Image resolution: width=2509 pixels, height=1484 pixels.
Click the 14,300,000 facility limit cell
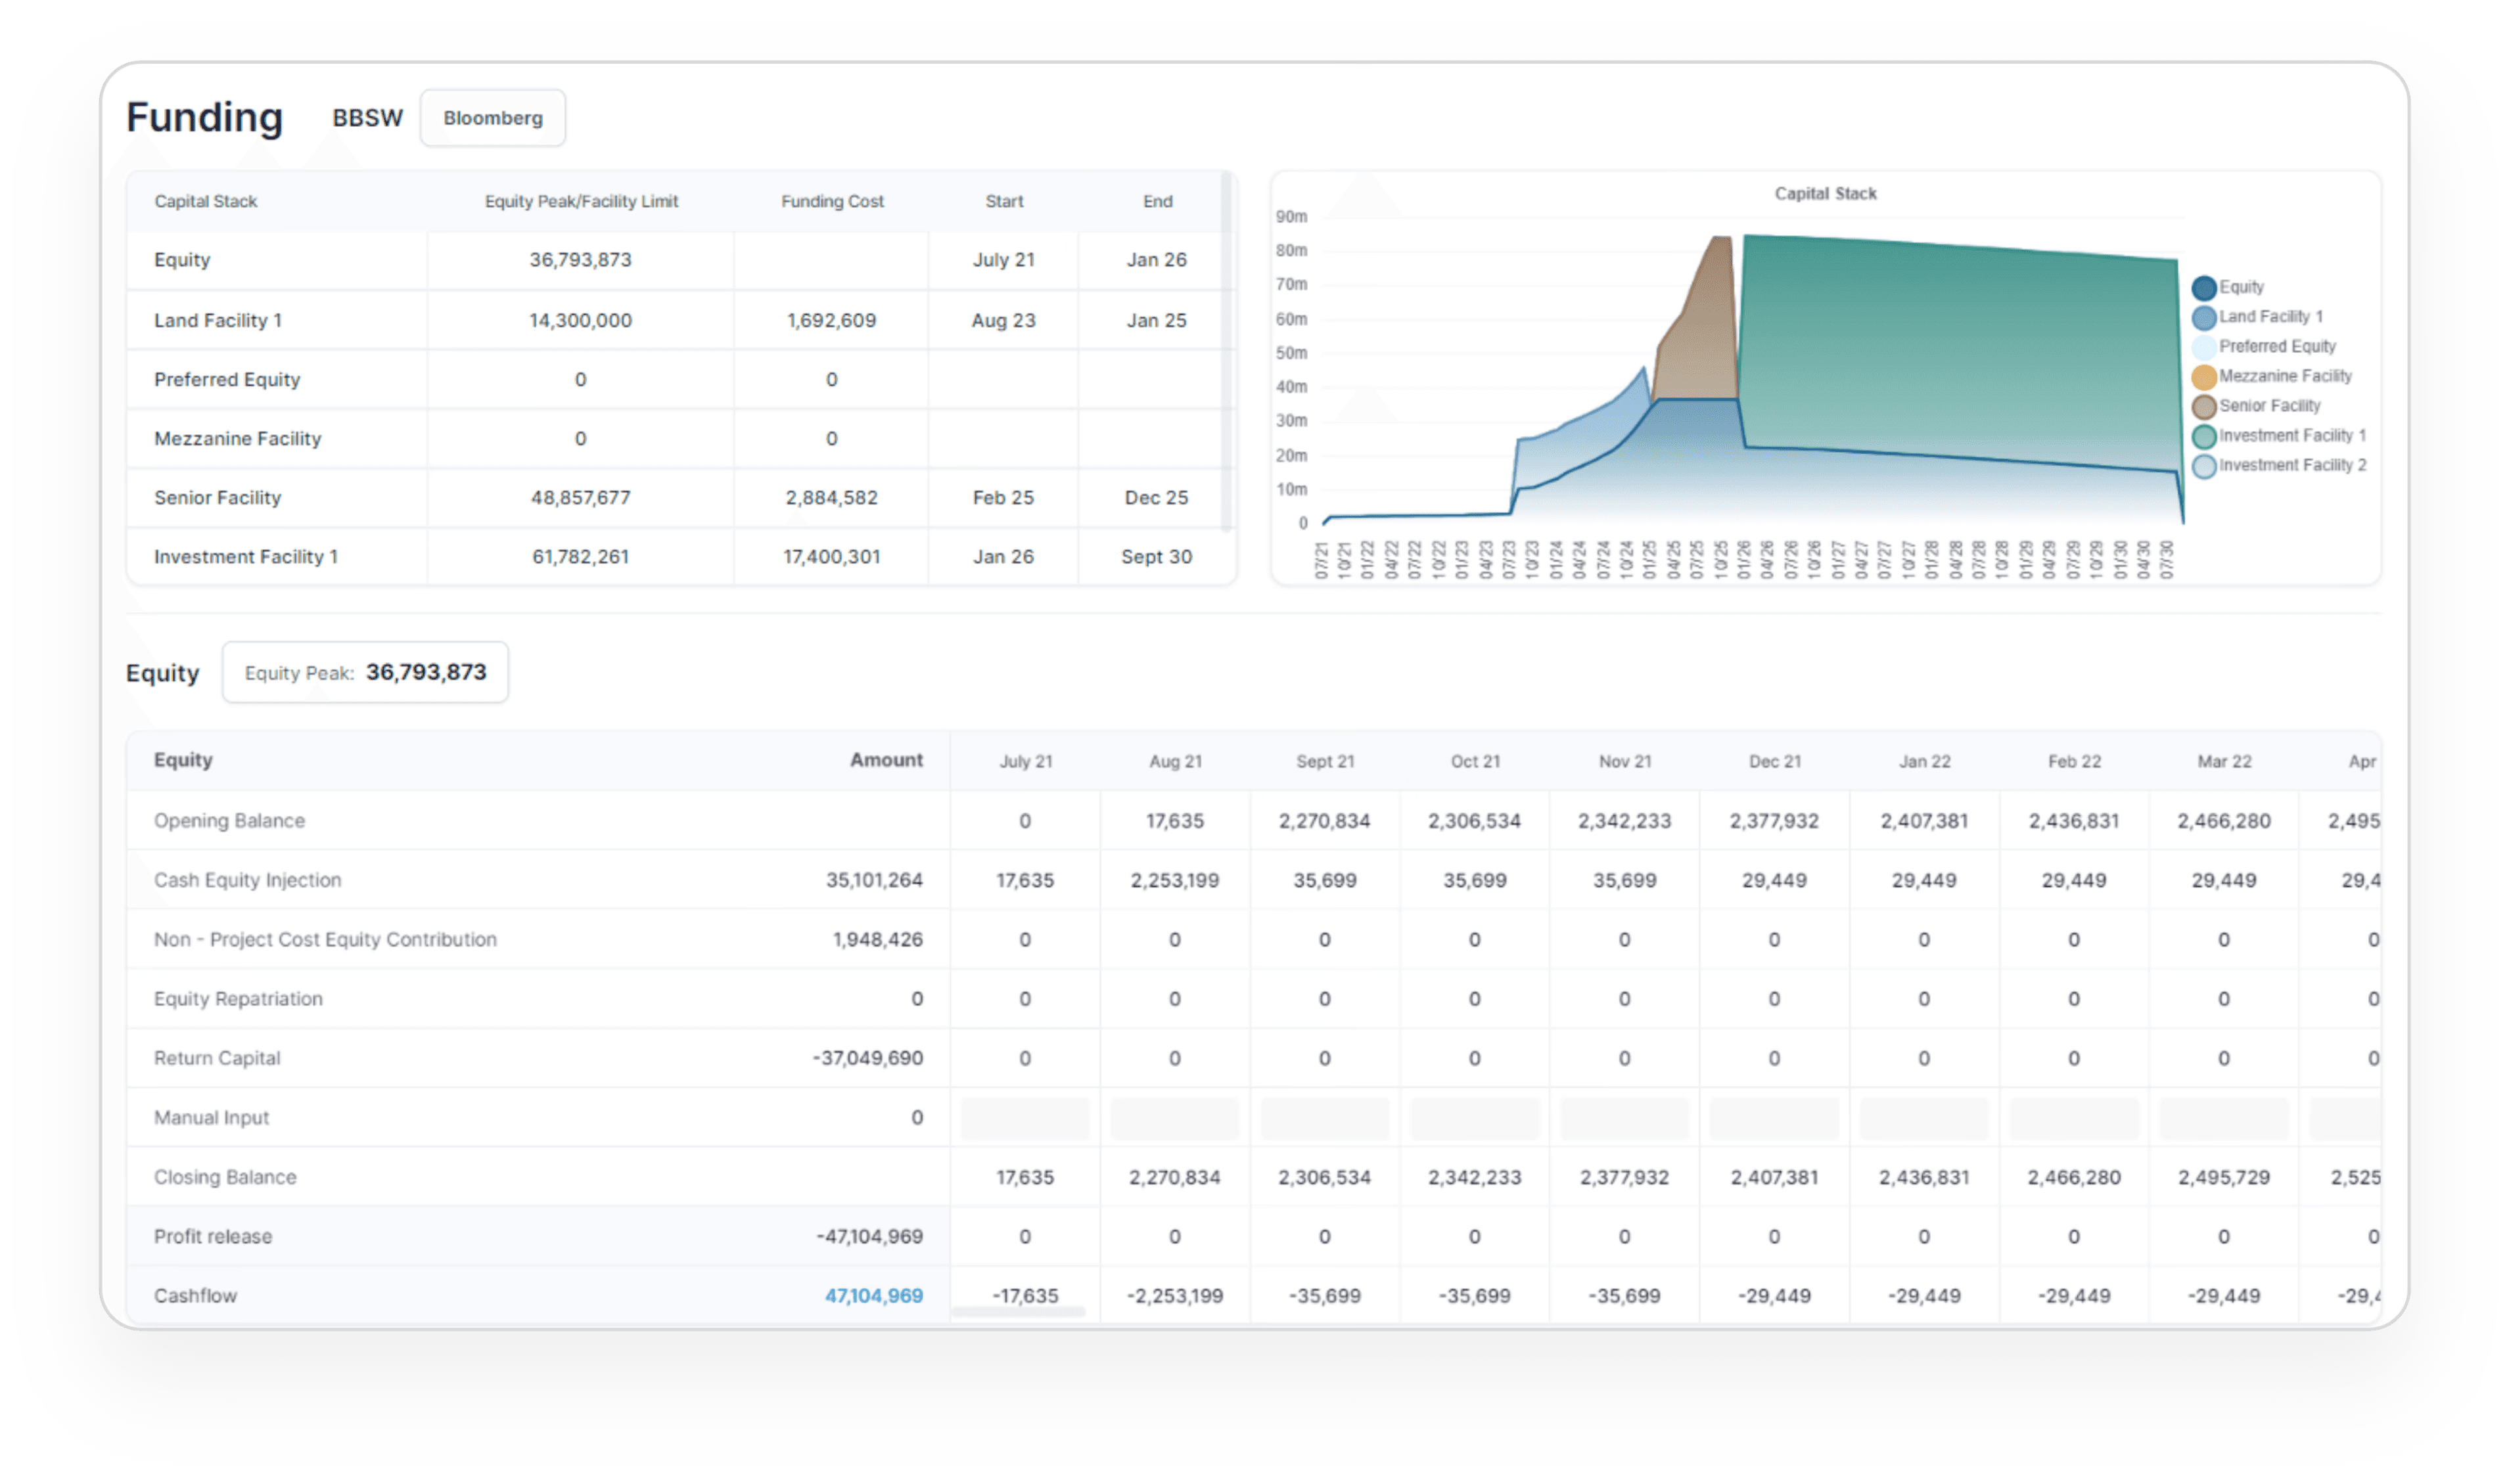[x=580, y=320]
